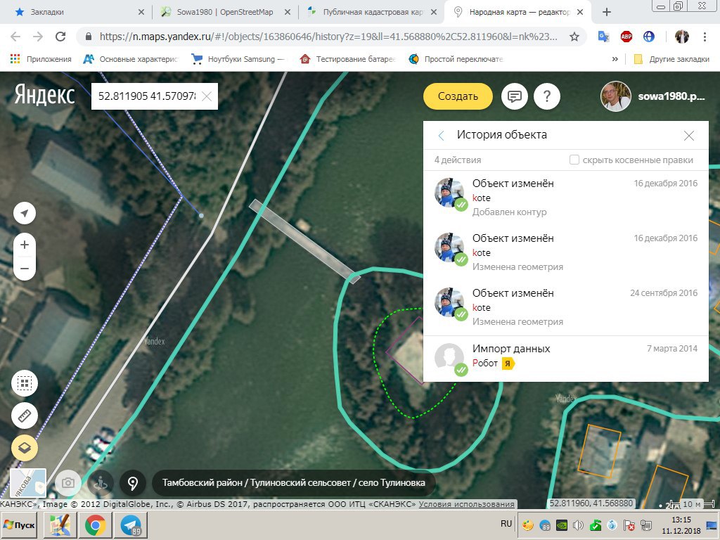This screenshot has height=540, width=720.
Task: Open Chrome profile avatar in toolbar
Action: pos(682,37)
